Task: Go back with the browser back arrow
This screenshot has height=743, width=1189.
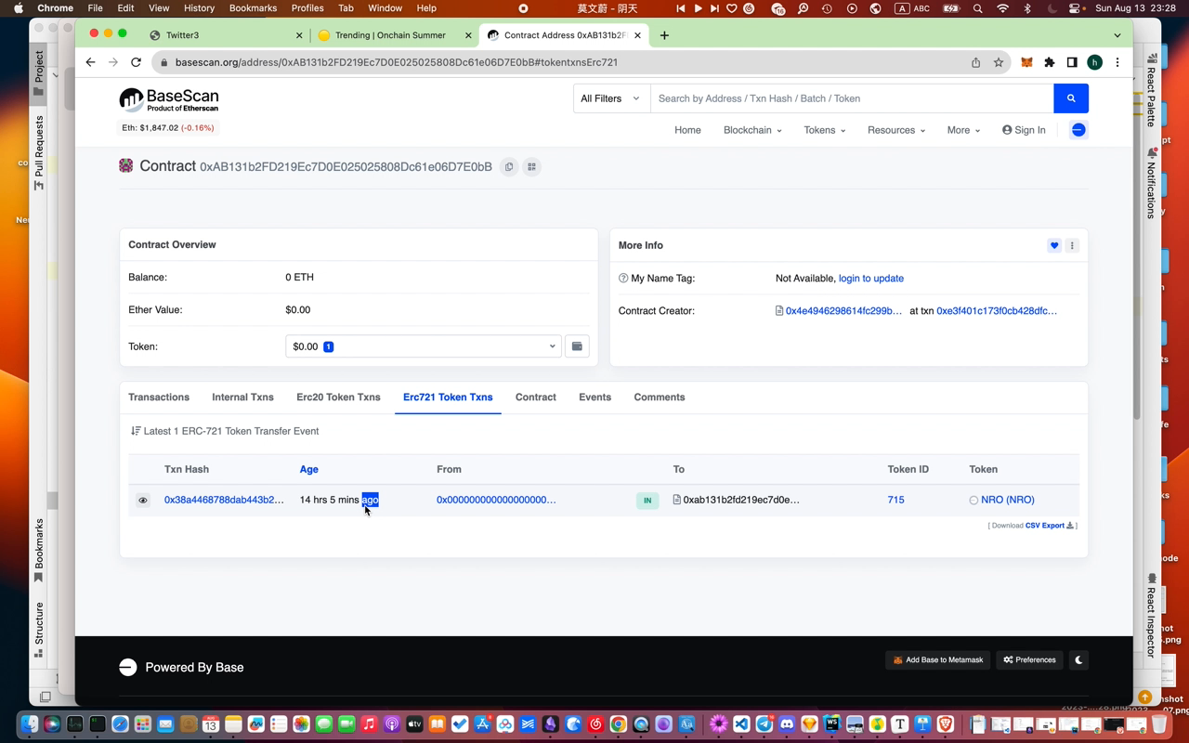Action: tap(90, 62)
